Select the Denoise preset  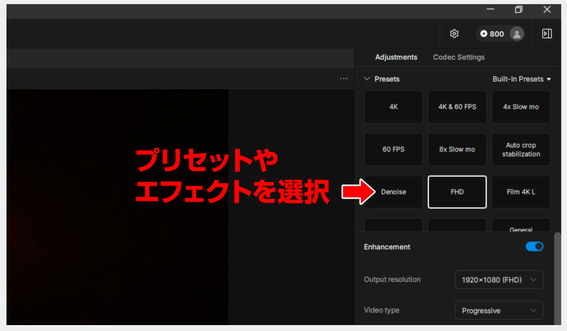pos(393,192)
